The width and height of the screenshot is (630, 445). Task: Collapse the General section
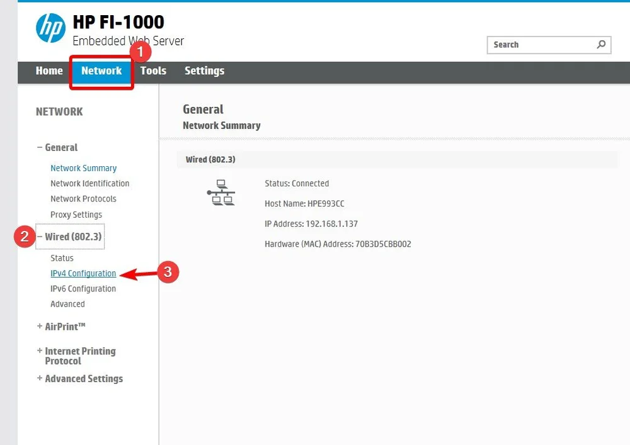click(57, 148)
